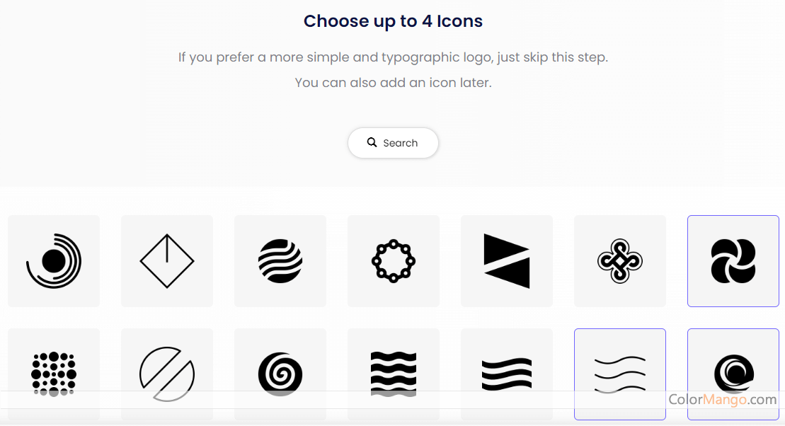This screenshot has width=785, height=426.
Task: Deselect the pinwheel swirl icon
Action: pyautogui.click(x=733, y=261)
